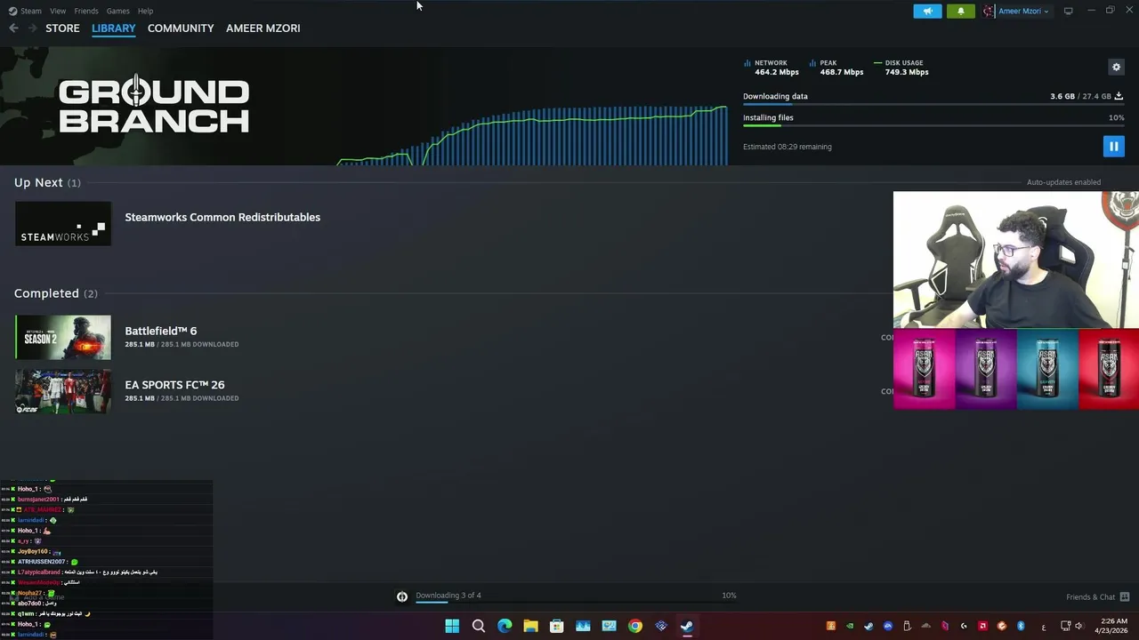Open Microsoft Store from the taskbar
Screen dimensions: 1139x640
coord(556,626)
